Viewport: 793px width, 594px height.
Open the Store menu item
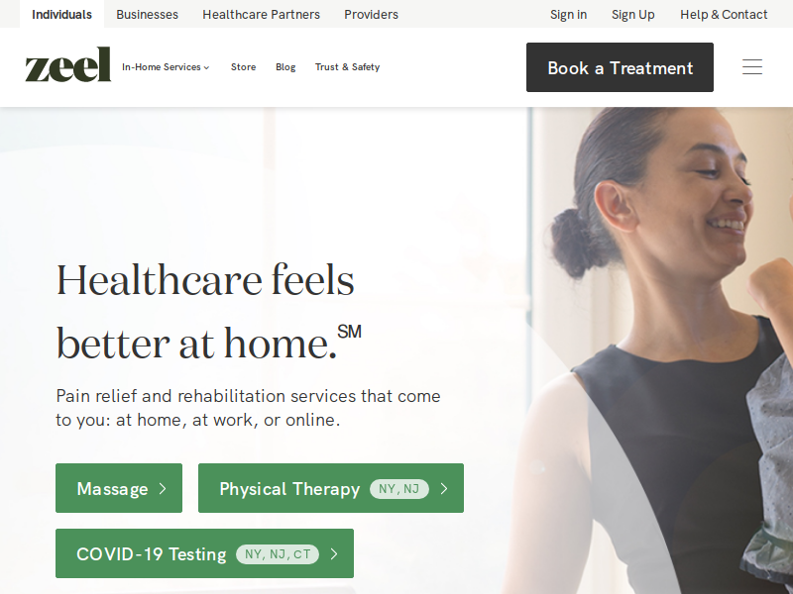coord(243,67)
